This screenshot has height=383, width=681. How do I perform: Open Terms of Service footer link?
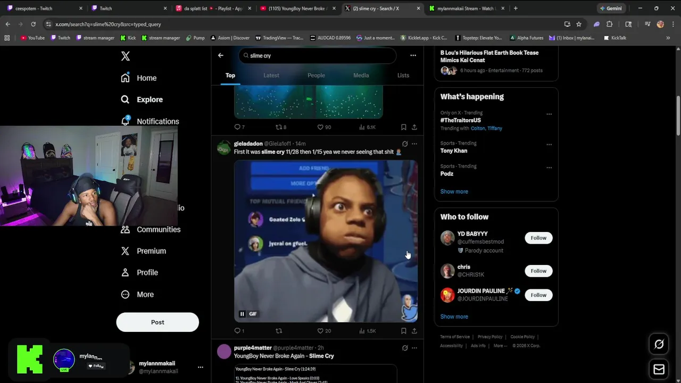click(455, 337)
